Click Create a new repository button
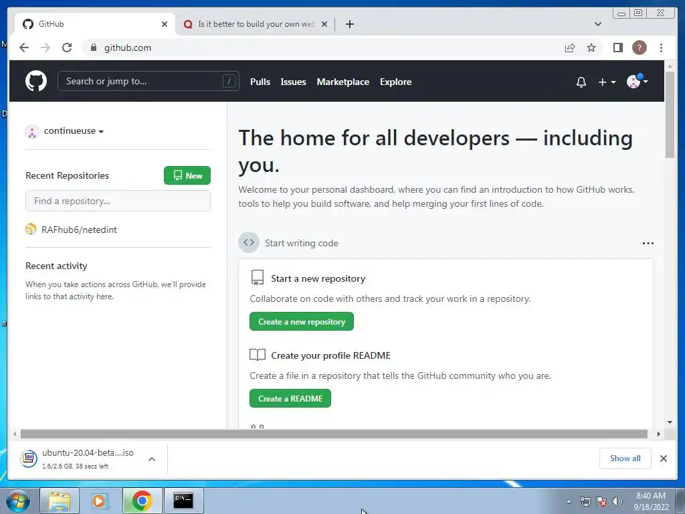 pos(302,322)
